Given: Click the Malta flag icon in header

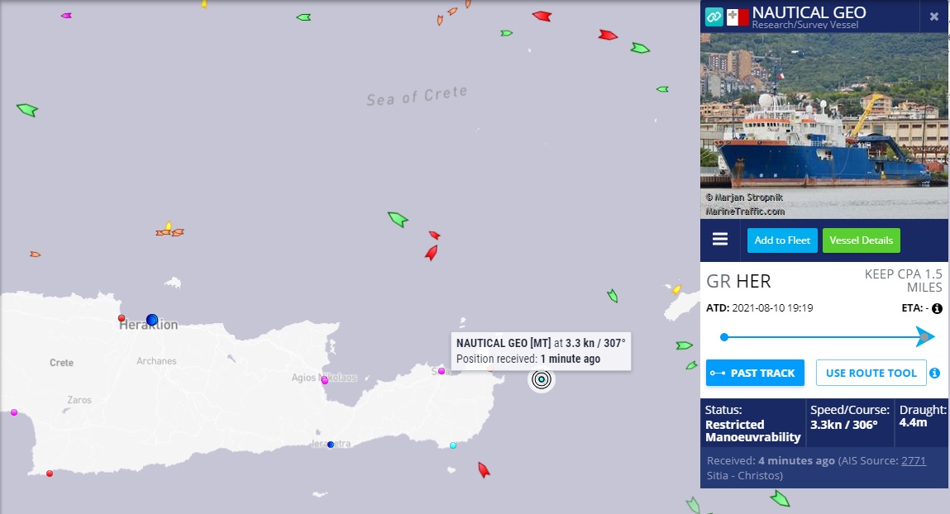Looking at the screenshot, I should (738, 17).
